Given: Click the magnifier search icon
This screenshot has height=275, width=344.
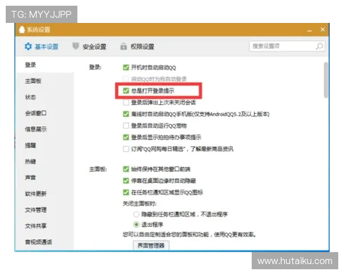Looking at the screenshot, I should [319, 46].
